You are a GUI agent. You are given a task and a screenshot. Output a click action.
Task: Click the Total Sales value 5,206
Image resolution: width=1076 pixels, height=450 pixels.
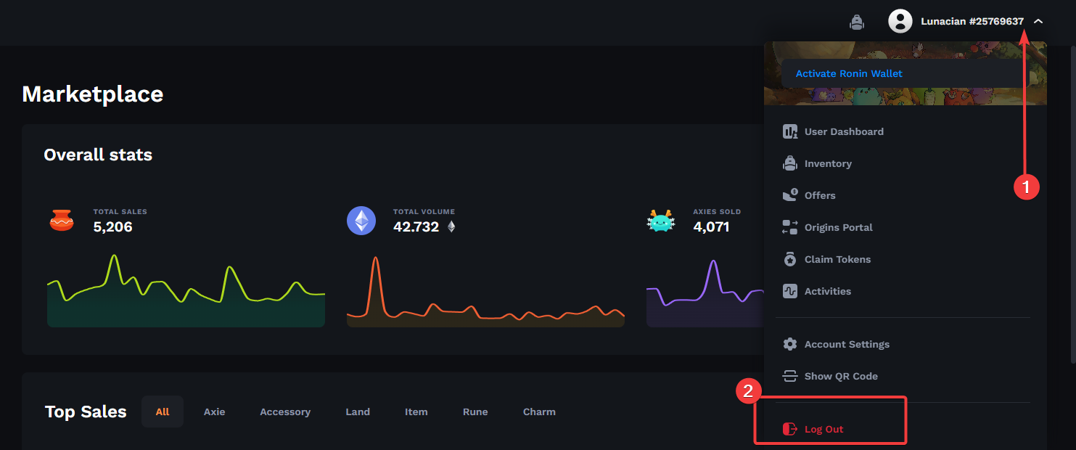coord(113,227)
